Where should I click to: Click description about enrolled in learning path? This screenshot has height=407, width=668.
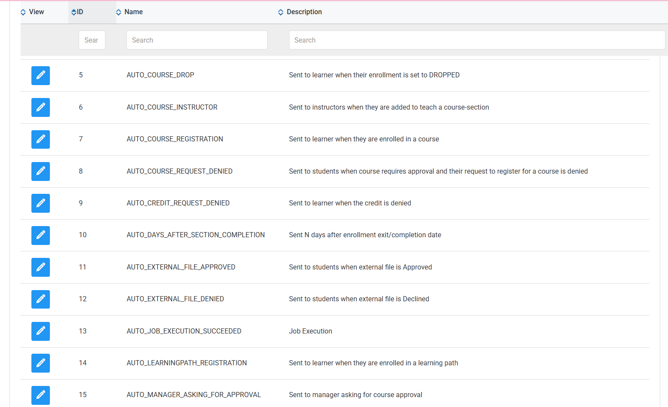coord(373,363)
